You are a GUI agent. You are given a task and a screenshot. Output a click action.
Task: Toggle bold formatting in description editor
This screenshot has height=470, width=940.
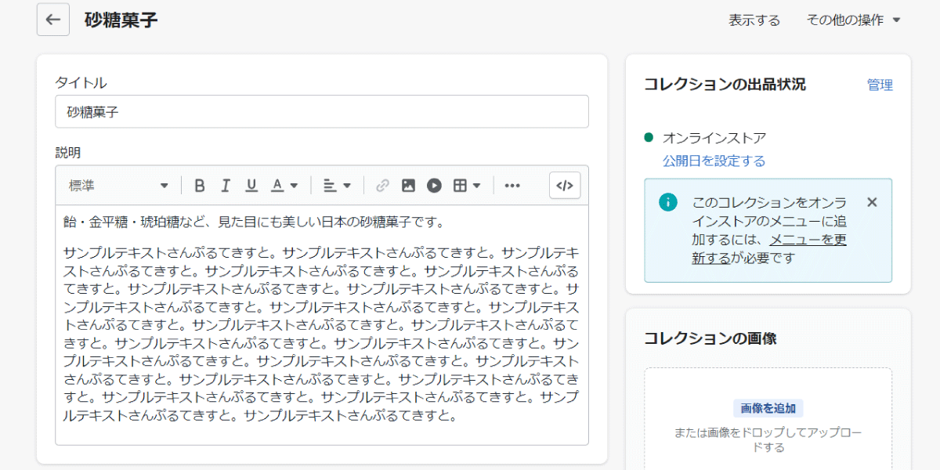coord(200,186)
